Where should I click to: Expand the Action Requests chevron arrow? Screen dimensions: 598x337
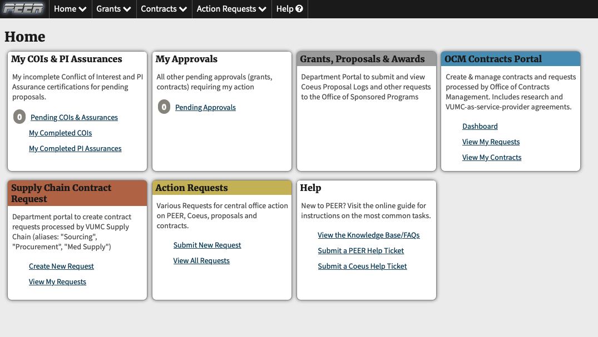coord(263,9)
